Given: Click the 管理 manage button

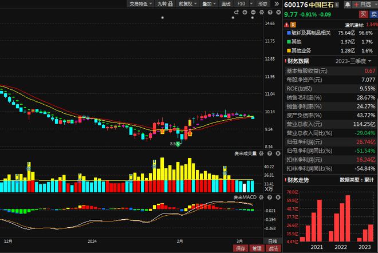Looking at the screenshot, I should 257,248.
